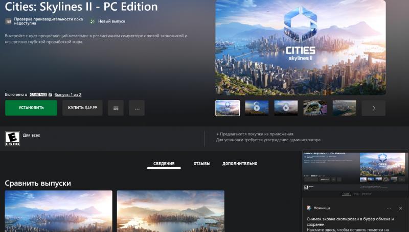Click the Game Pass badge icon
Image resolution: width=409 pixels, height=232 pixels.
(x=38, y=95)
